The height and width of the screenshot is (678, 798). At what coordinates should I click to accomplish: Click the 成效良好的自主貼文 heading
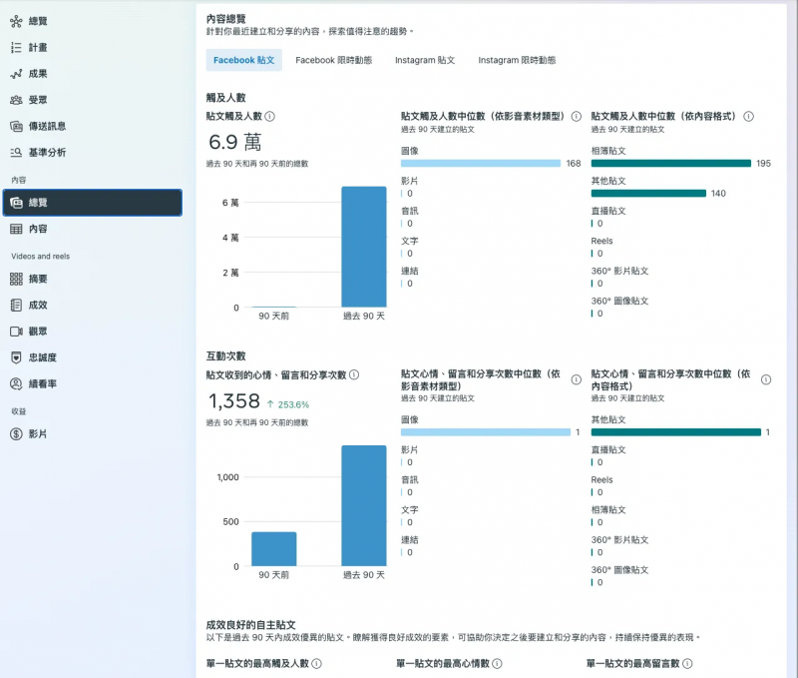251,625
